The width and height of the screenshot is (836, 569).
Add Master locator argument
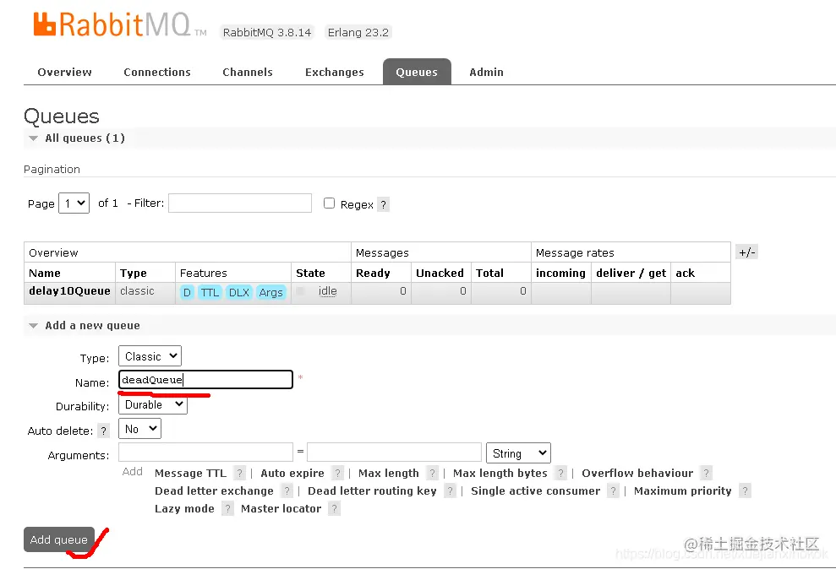point(281,509)
